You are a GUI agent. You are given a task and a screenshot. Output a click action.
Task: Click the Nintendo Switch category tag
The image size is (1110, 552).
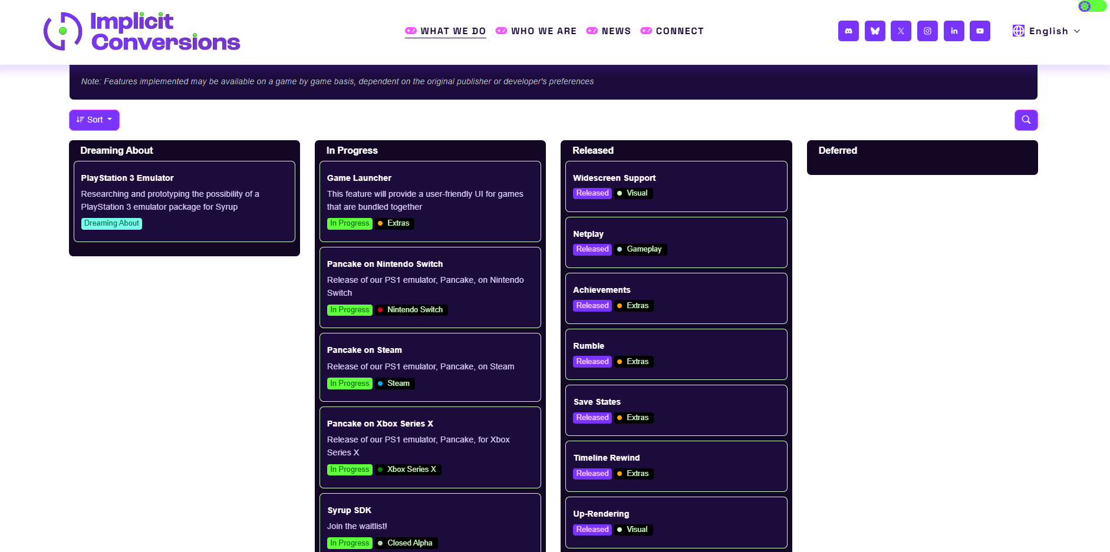coord(411,310)
